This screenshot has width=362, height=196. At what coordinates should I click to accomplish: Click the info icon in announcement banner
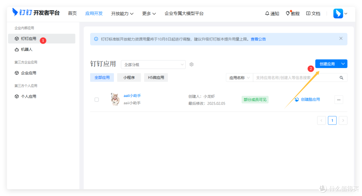pyautogui.click(x=96, y=39)
